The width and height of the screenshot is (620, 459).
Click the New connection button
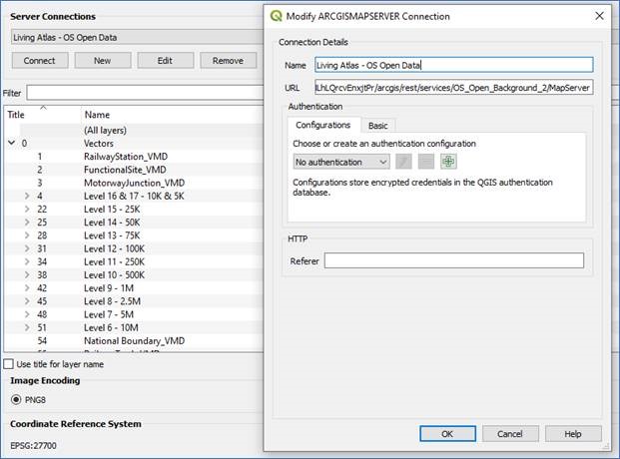pyautogui.click(x=103, y=61)
